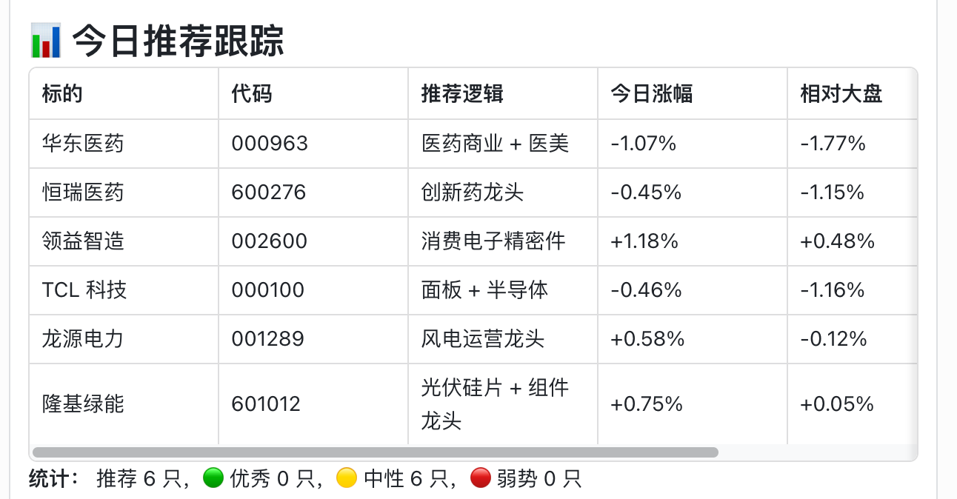Click the yellow circle 中性 indicator
The width and height of the screenshot is (957, 499).
(346, 479)
